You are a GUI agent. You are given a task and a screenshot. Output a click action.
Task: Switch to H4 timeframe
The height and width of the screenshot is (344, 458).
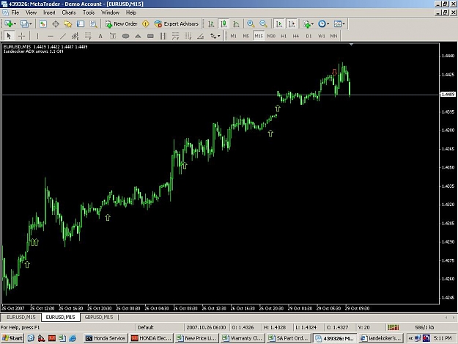(x=296, y=36)
